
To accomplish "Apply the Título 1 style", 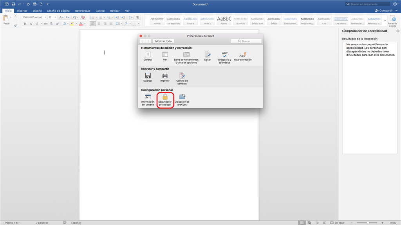I will [191, 20].
